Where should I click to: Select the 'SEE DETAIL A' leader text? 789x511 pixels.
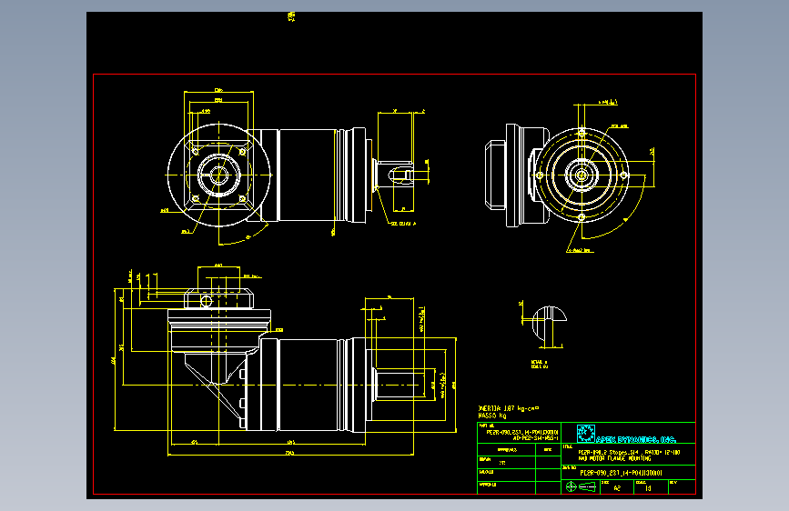click(403, 224)
